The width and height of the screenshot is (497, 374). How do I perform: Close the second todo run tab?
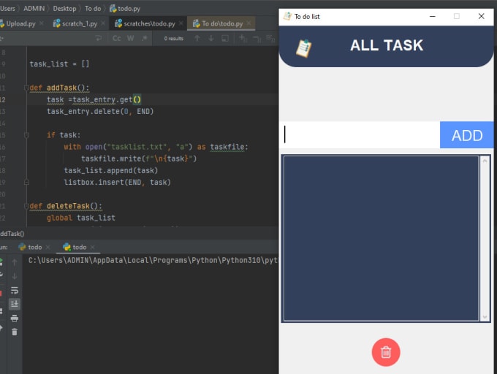coord(93,247)
